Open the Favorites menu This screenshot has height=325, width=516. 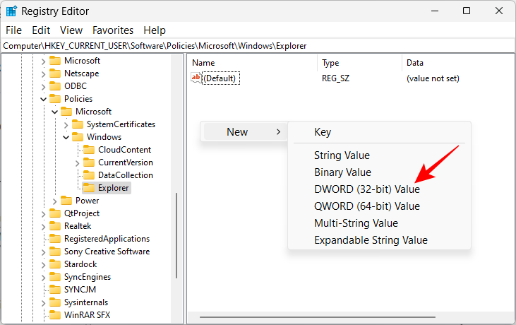tap(113, 30)
